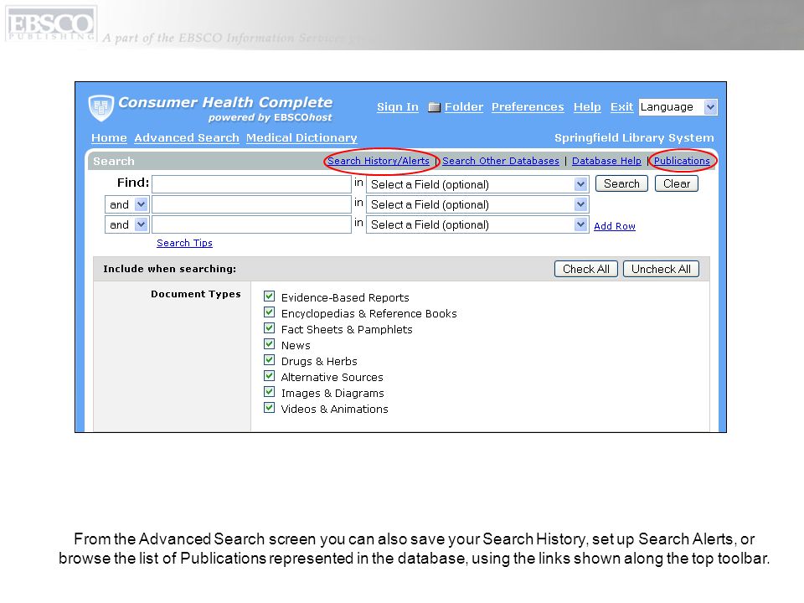The width and height of the screenshot is (804, 603).
Task: Uncheck the News document type
Action: click(x=269, y=344)
